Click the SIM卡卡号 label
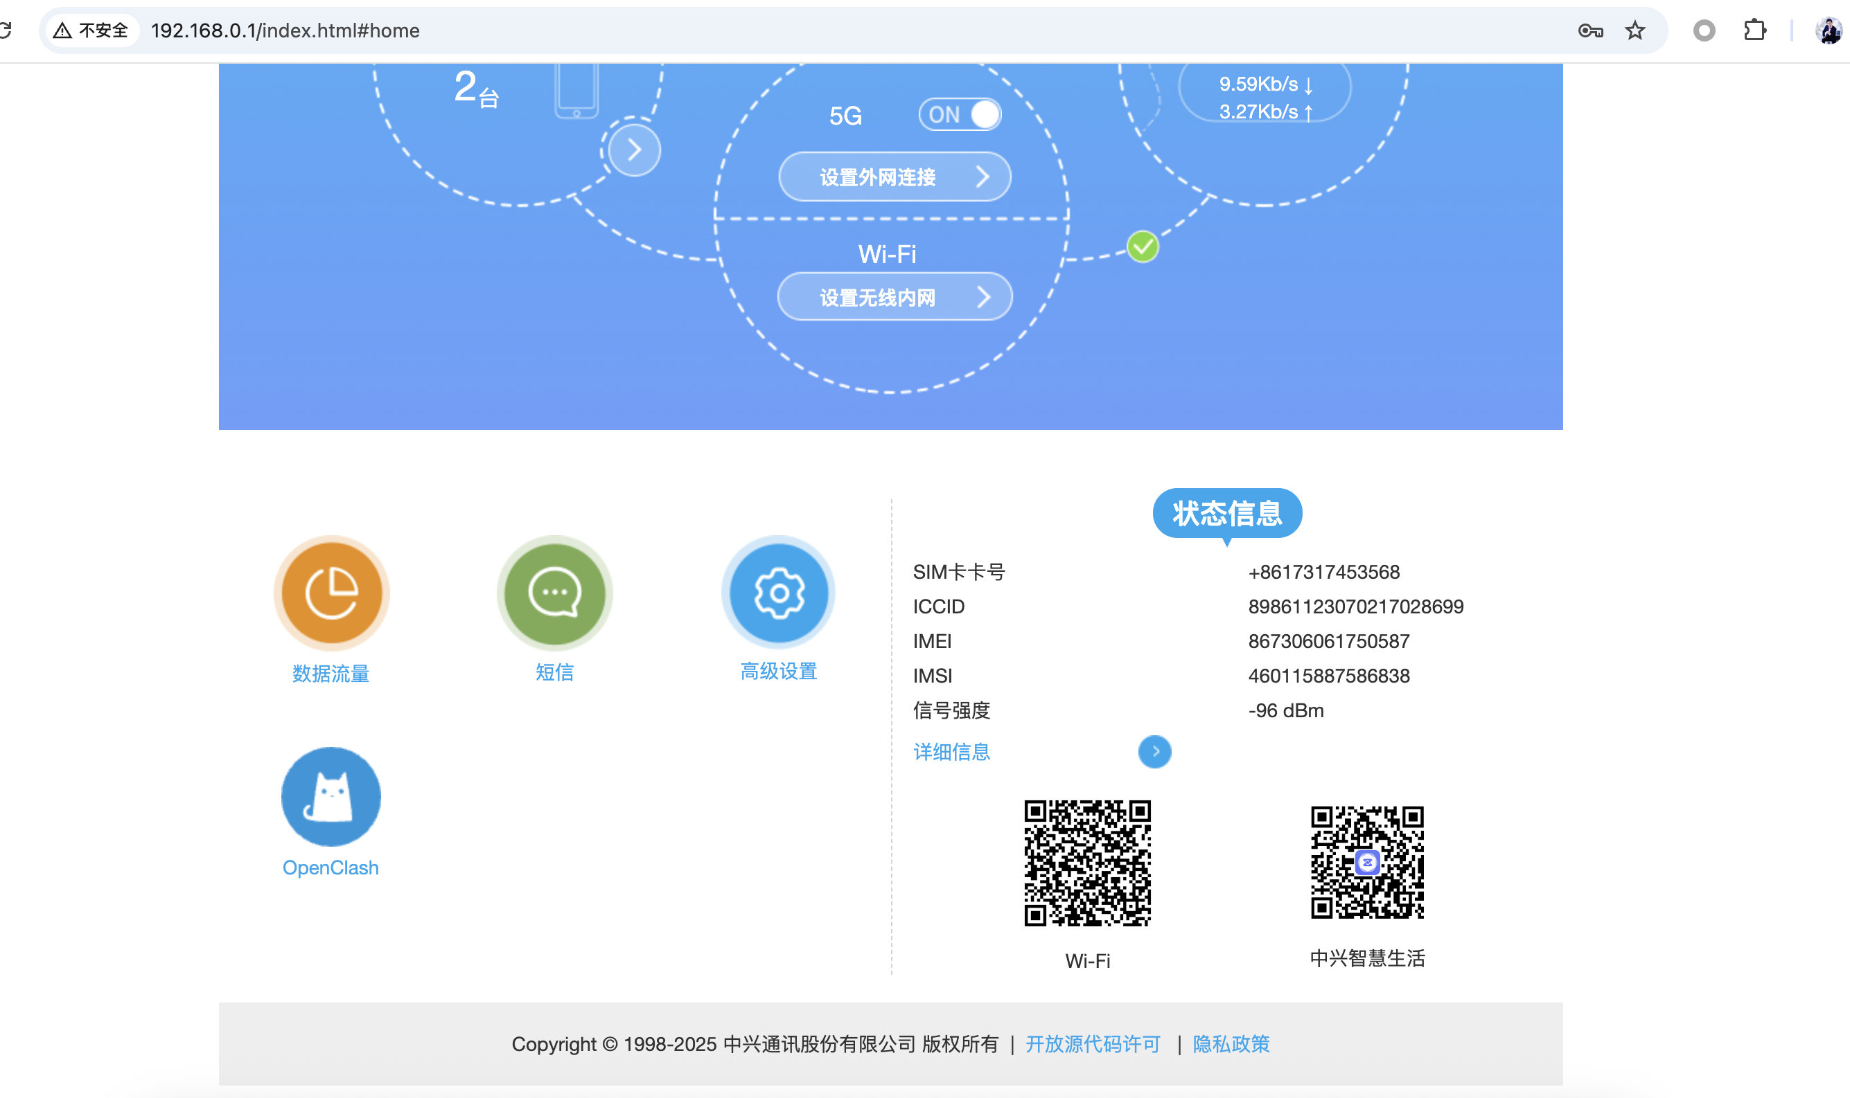Image resolution: width=1850 pixels, height=1098 pixels. (959, 572)
